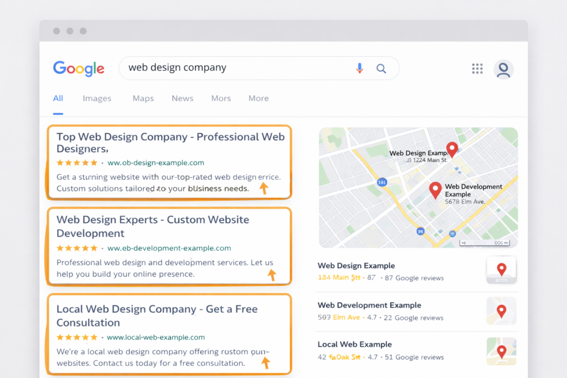Viewport: 567px width, 378px height.
Task: Select the News tab
Action: (182, 98)
